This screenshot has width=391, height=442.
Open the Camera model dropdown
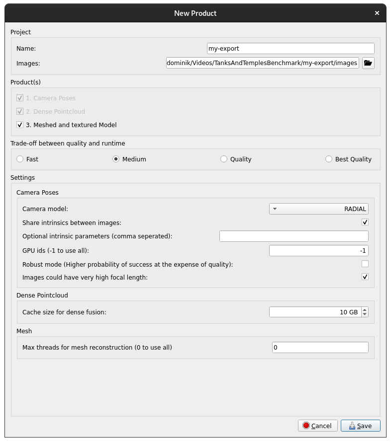318,209
